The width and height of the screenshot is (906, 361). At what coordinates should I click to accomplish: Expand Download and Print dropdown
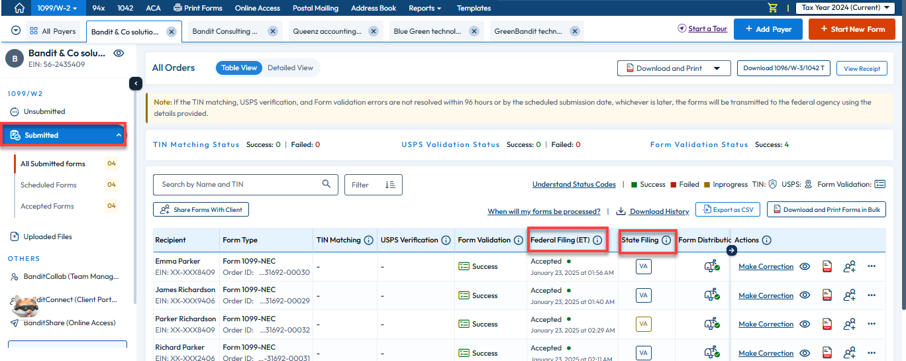(x=717, y=68)
